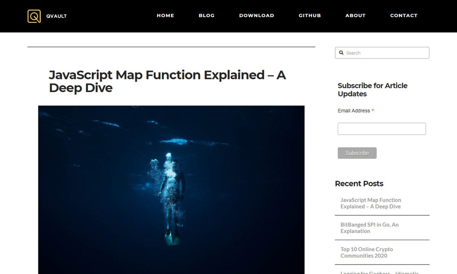Screen dimensions: 457x274
Task: Click the Email Address text box
Action: pyautogui.click(x=382, y=129)
